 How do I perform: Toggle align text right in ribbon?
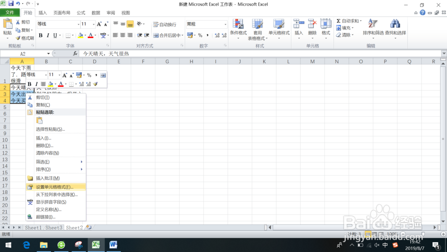click(x=130, y=35)
